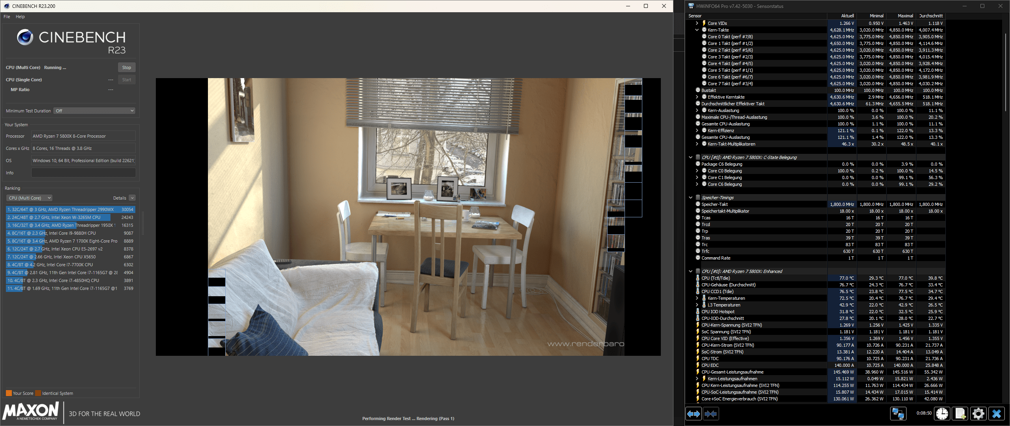
Task: Click lightning icon beside CPU TDC
Action: click(698, 359)
